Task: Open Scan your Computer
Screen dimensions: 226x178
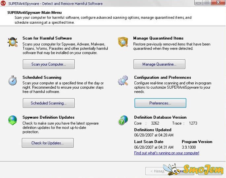Action: 49,64
